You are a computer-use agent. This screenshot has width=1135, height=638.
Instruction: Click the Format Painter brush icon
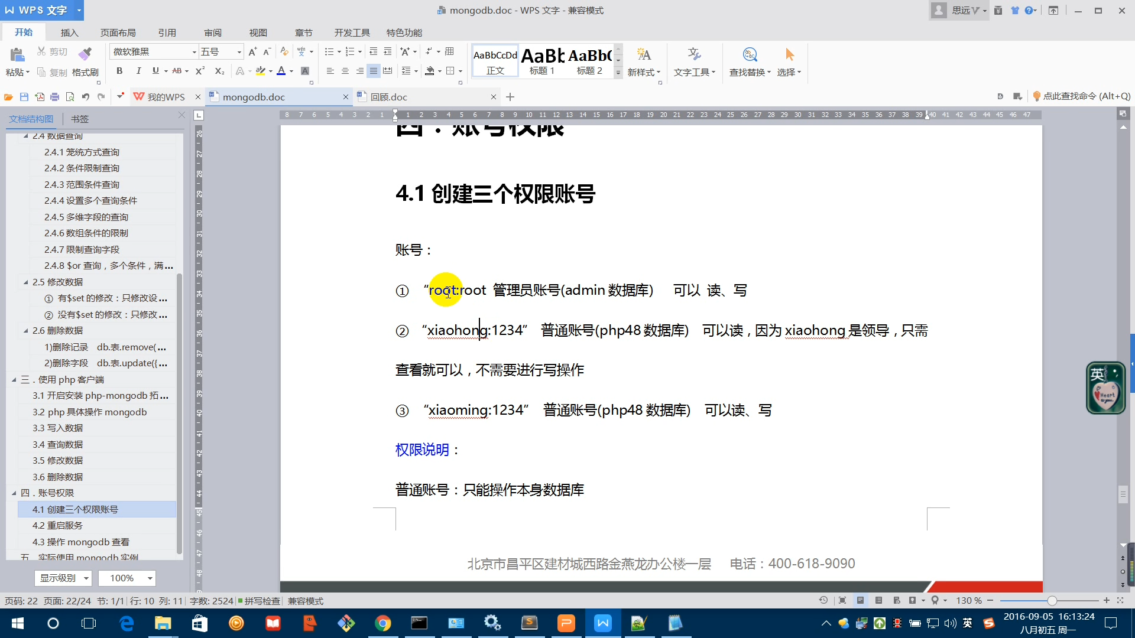[85, 54]
